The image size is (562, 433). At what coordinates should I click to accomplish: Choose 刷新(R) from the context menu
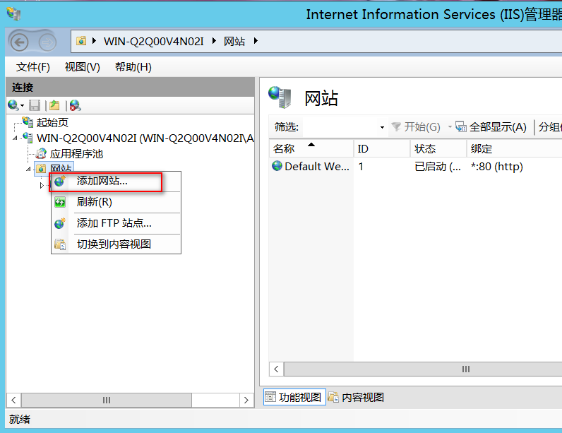click(116, 202)
